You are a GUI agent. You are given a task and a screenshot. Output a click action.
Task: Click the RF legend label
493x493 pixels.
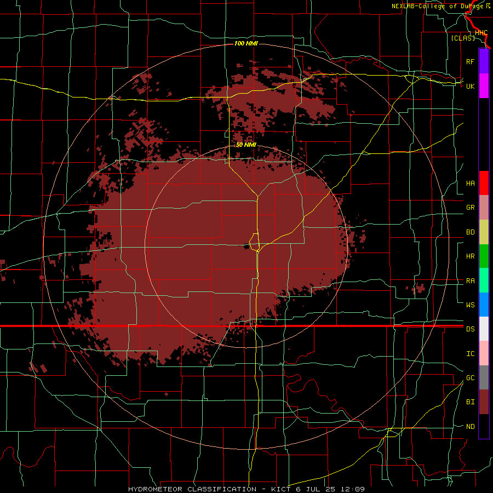click(x=470, y=61)
